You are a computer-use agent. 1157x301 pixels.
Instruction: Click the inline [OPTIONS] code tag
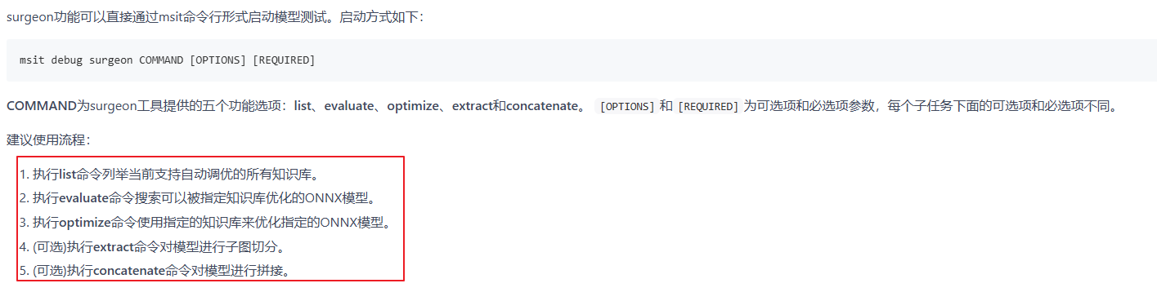627,107
